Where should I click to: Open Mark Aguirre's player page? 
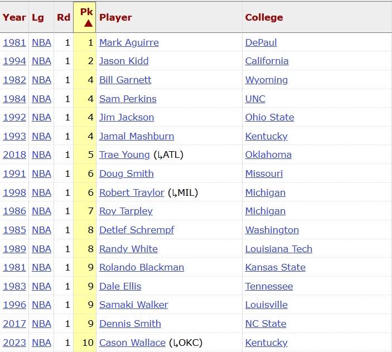pos(129,42)
